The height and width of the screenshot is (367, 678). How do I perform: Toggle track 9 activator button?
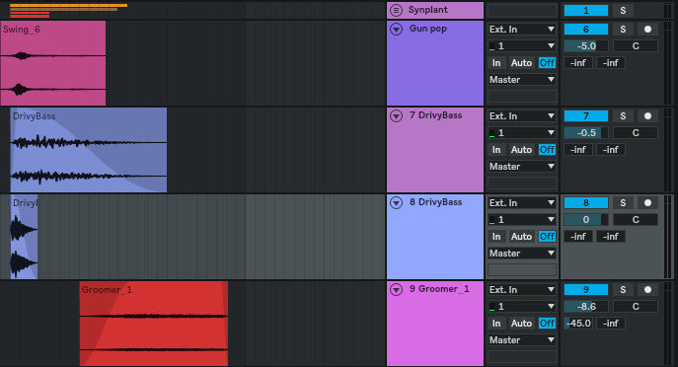pos(586,290)
